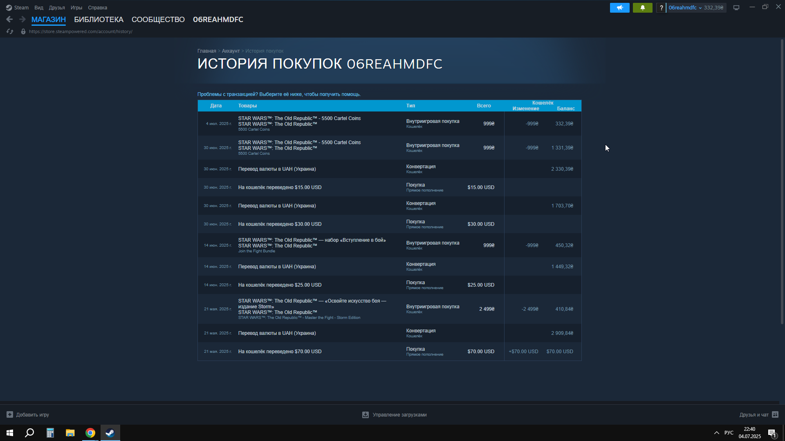The width and height of the screenshot is (785, 441).
Task: Open the green notifications bell
Action: point(643,7)
